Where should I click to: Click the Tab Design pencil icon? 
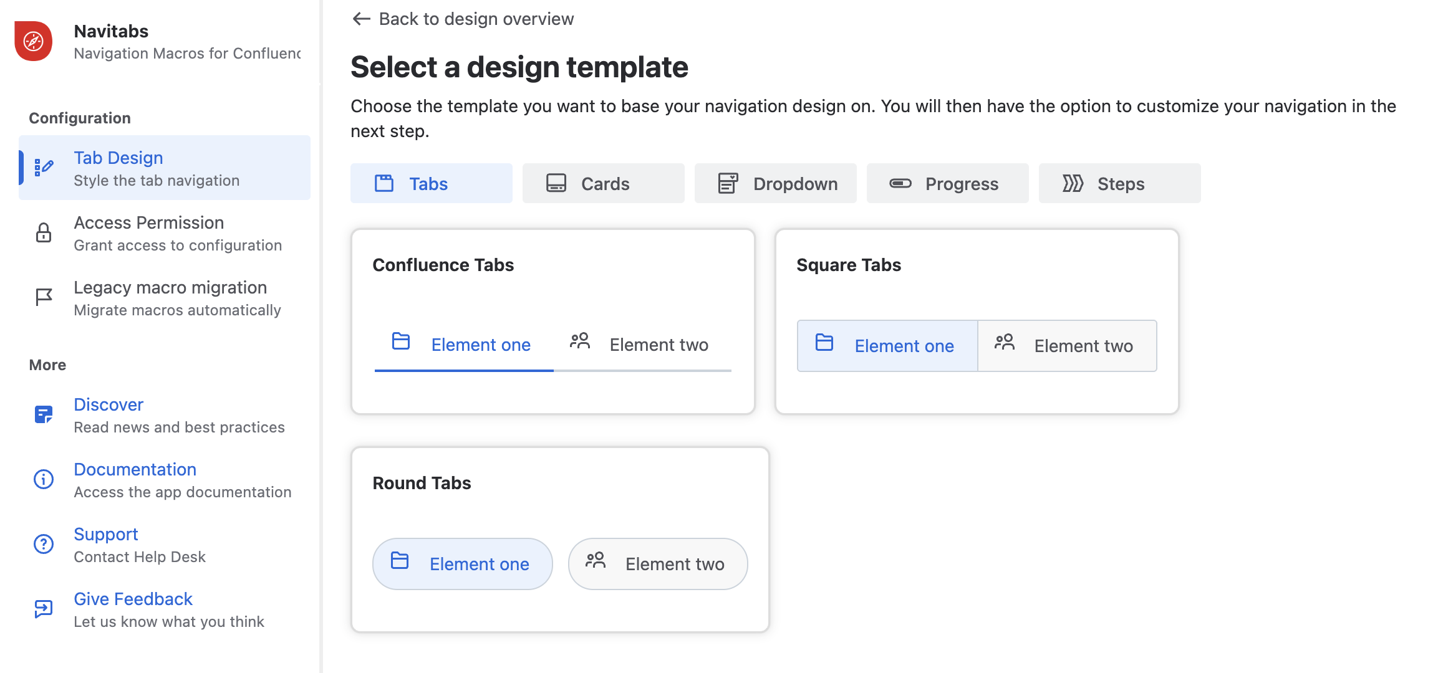44,168
